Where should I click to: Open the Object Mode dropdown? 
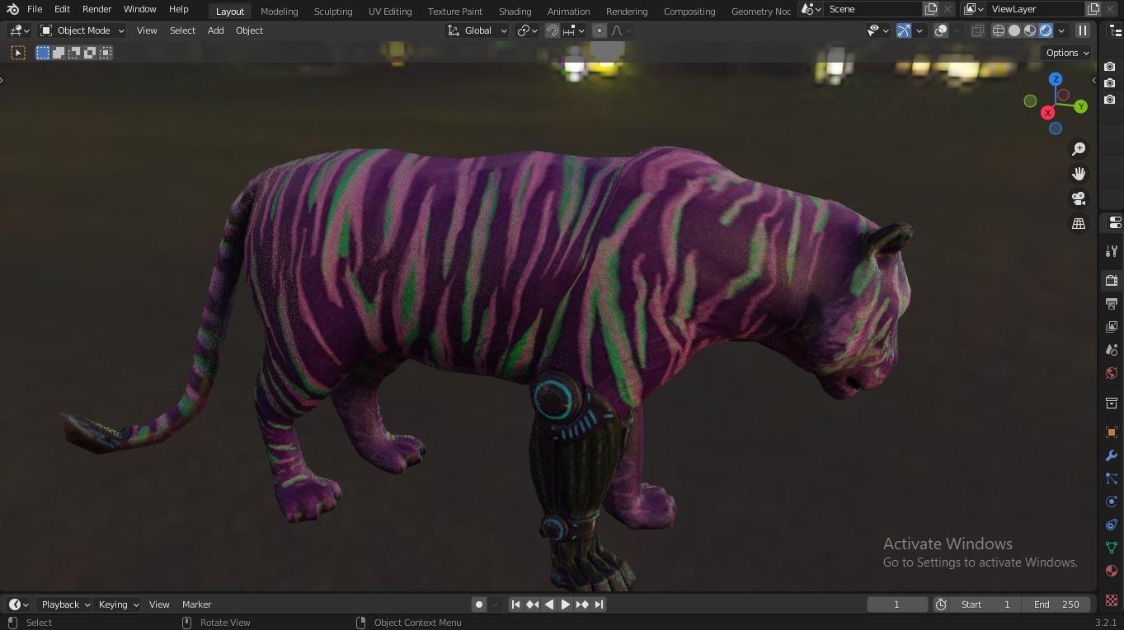point(82,30)
